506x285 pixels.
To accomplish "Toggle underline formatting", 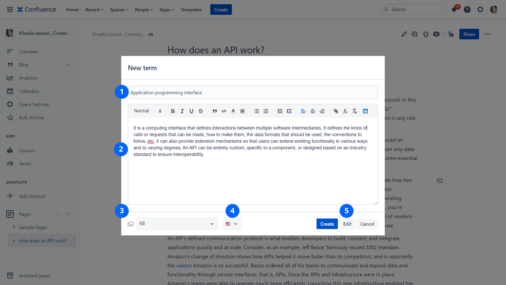I will [x=191, y=111].
